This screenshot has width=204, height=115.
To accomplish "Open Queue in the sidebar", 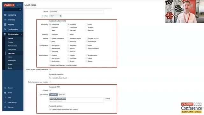I will 10,68.
